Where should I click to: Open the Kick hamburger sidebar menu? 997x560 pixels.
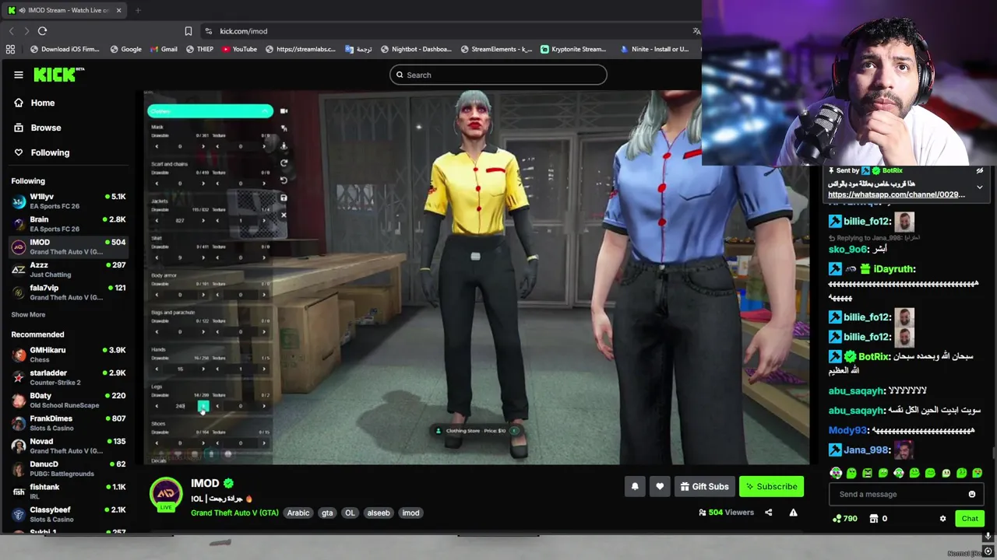click(x=19, y=75)
